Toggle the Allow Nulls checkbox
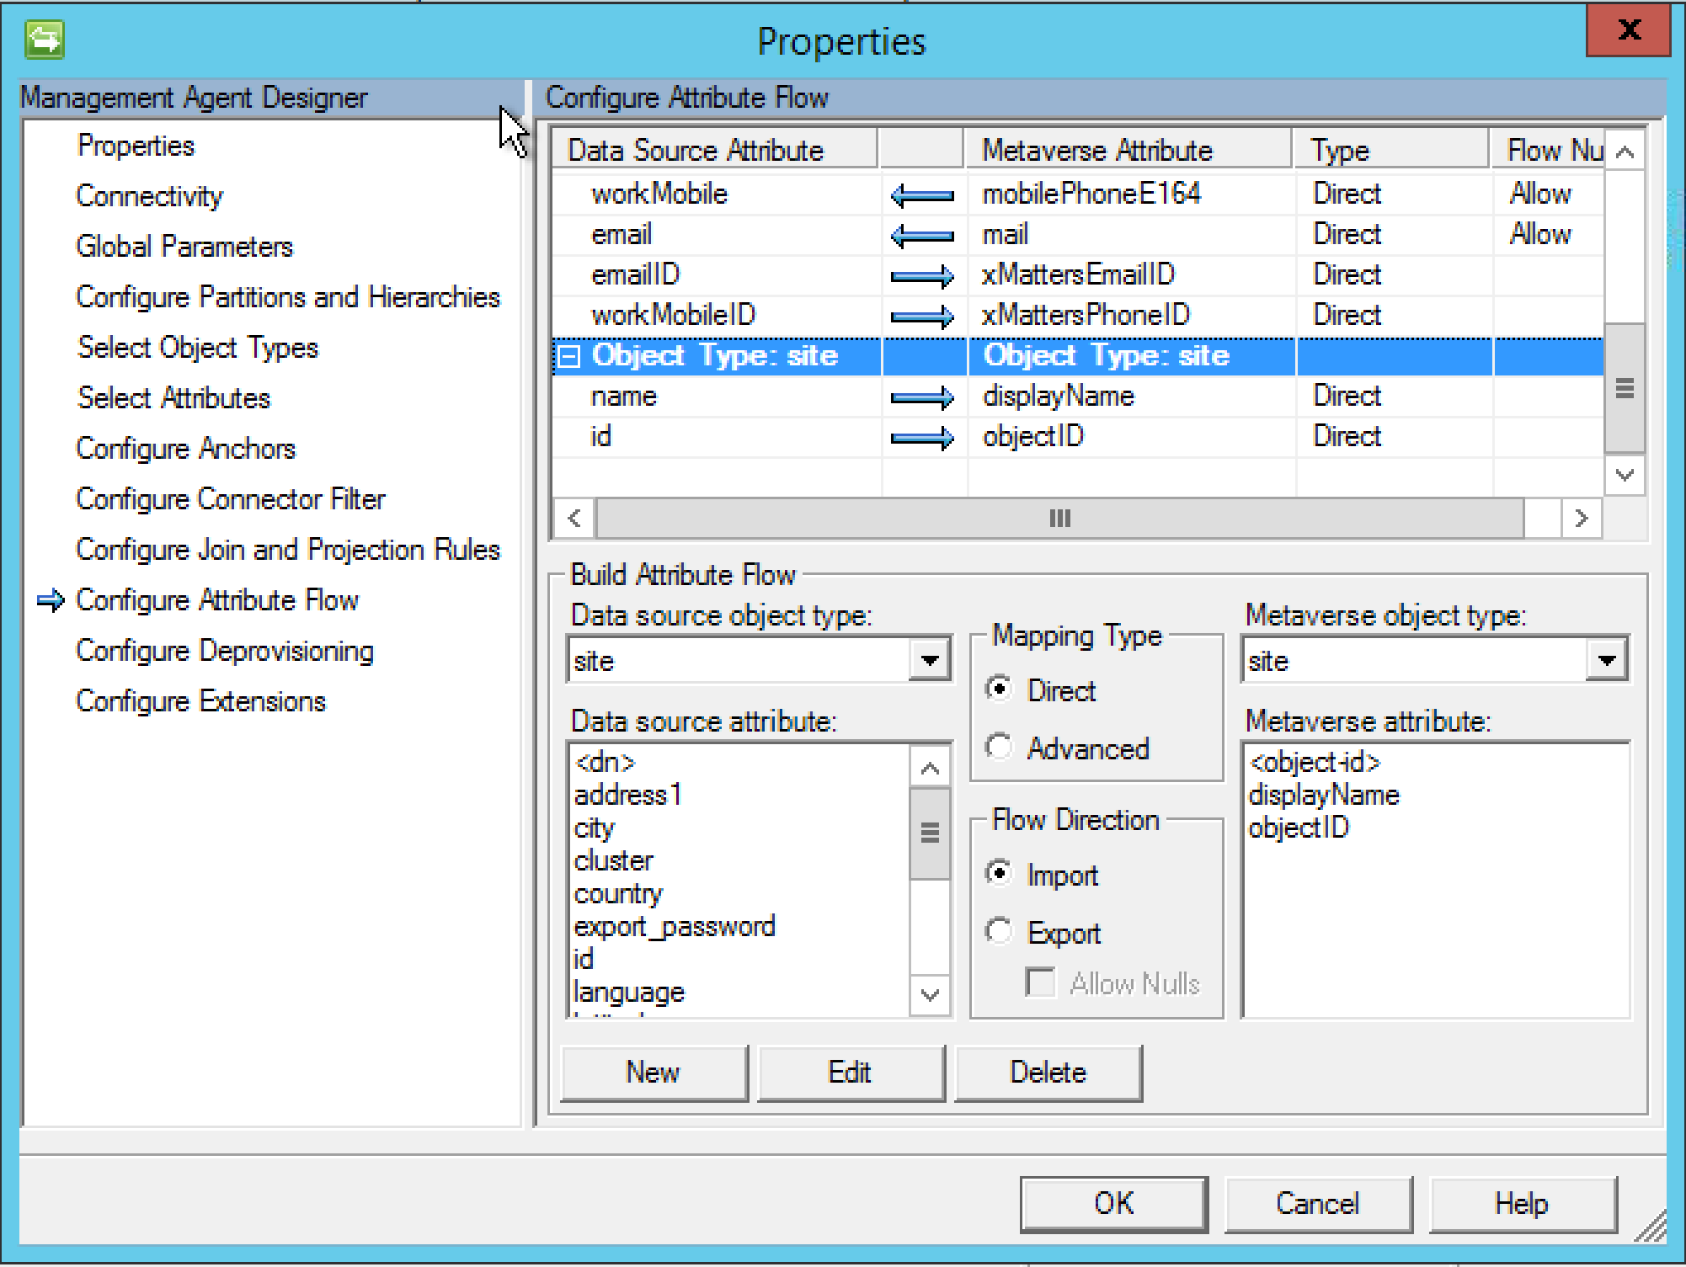The width and height of the screenshot is (1686, 1267). coord(1041,982)
